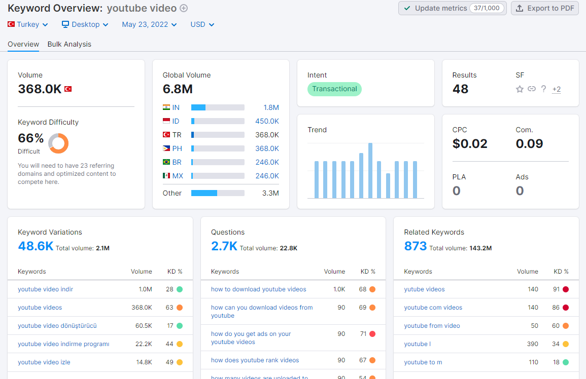The height and width of the screenshot is (379, 586).
Task: Click the Update metrics button
Action: 452,8
